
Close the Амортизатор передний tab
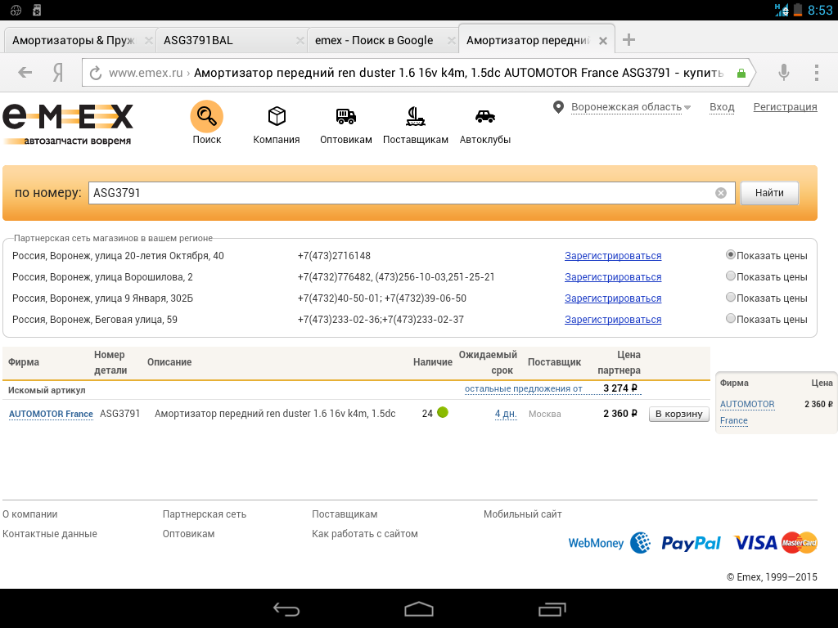click(x=603, y=41)
